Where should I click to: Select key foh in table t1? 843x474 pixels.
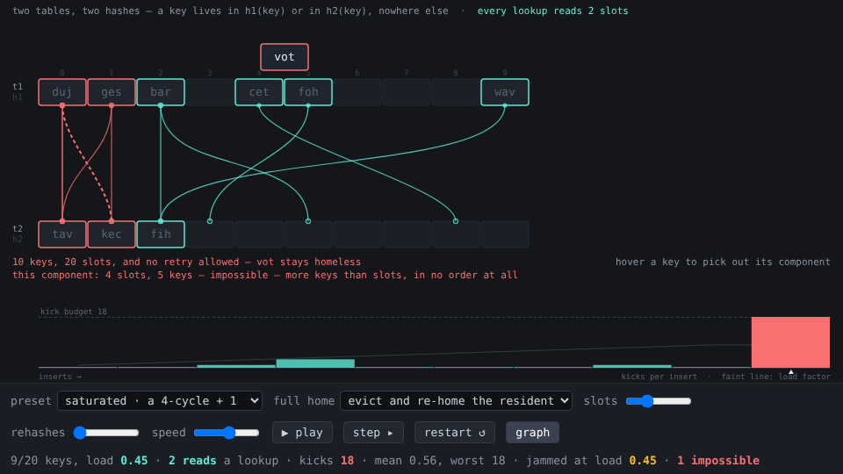pyautogui.click(x=308, y=92)
